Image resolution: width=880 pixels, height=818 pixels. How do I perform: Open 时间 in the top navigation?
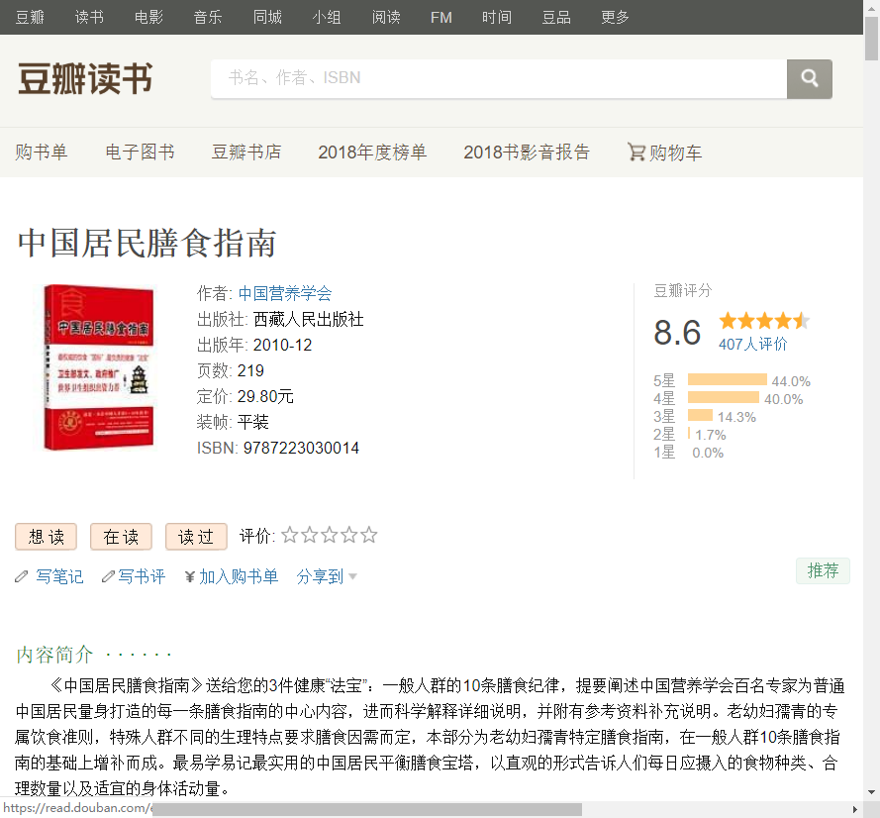[497, 18]
